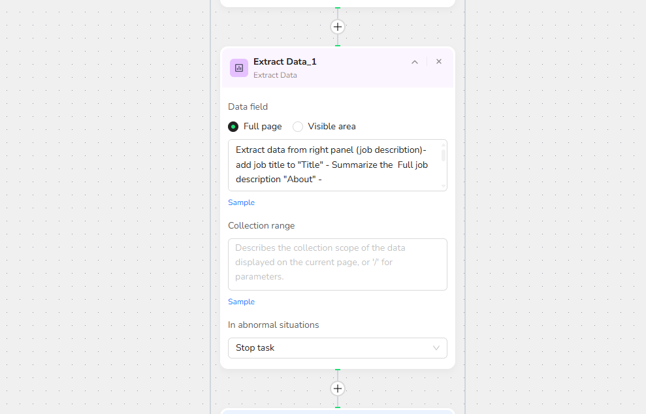Collapse the Extract Data_1 node with chevron
Screen dimensions: 646x414
pyautogui.click(x=415, y=62)
